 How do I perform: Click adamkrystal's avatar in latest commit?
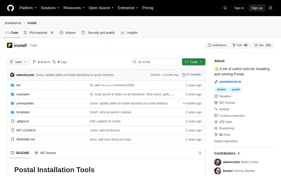click(x=12, y=75)
